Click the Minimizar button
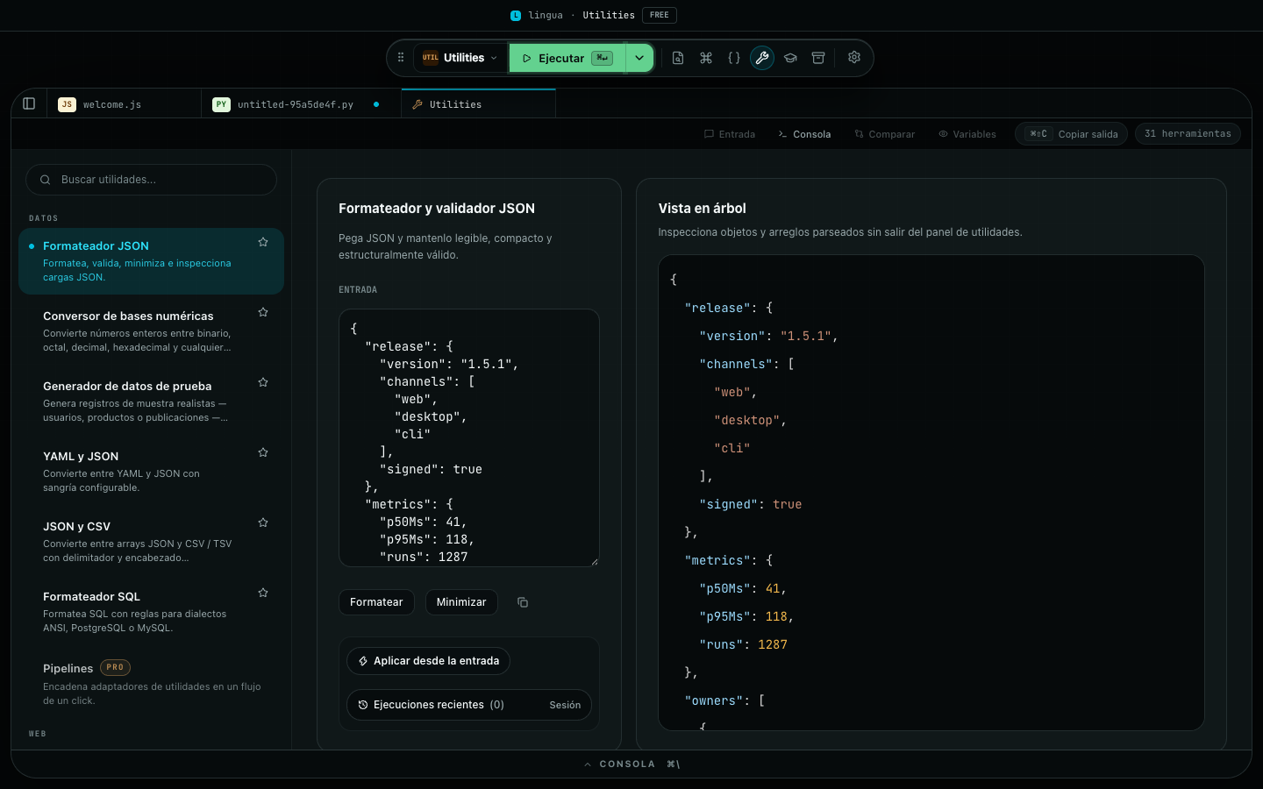The image size is (1263, 789). click(x=461, y=602)
